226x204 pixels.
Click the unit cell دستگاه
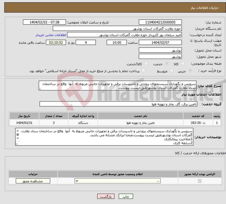point(83,123)
